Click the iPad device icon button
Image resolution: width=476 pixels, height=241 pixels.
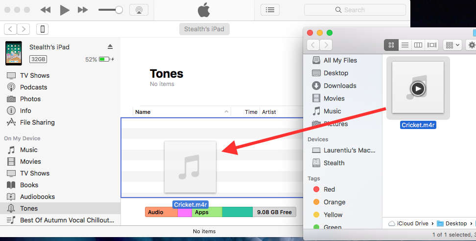tap(43, 29)
